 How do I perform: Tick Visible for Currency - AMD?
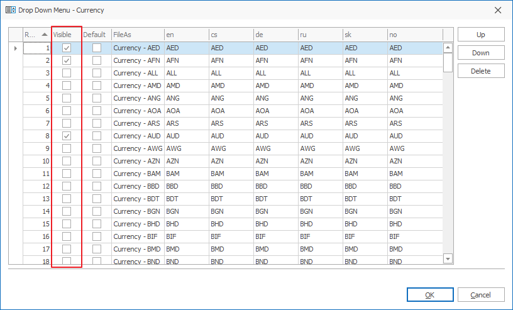tap(67, 86)
